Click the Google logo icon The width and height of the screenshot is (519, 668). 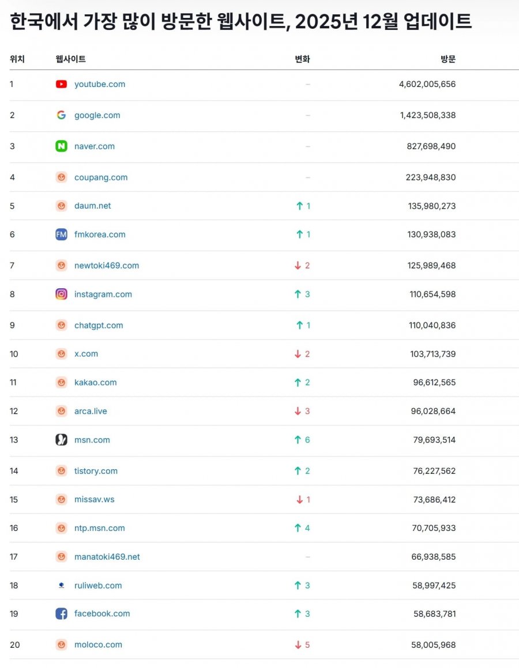pyautogui.click(x=61, y=115)
